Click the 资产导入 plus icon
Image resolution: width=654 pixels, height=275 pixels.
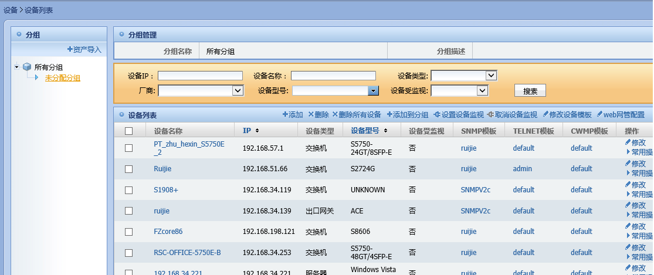(70, 50)
